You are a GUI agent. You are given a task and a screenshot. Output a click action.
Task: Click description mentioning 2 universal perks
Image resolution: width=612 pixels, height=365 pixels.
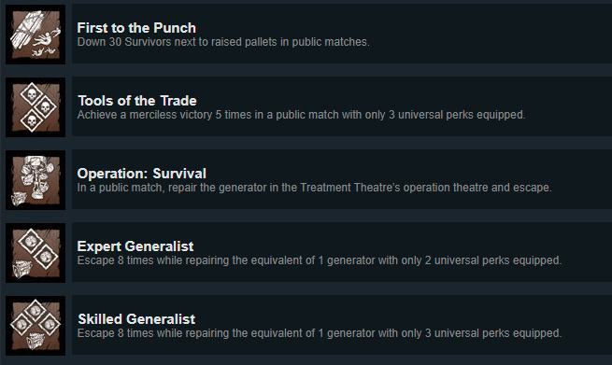point(320,260)
